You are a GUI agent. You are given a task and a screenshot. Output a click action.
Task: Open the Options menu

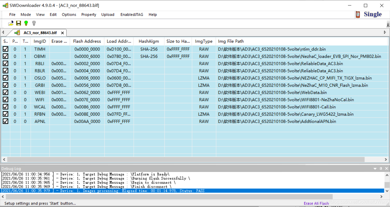tap(69, 15)
